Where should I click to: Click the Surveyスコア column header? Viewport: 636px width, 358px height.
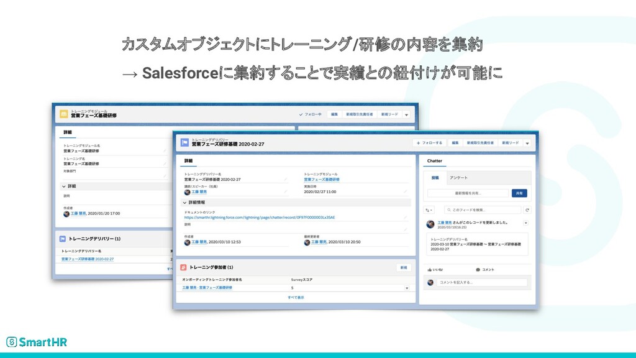tap(302, 280)
